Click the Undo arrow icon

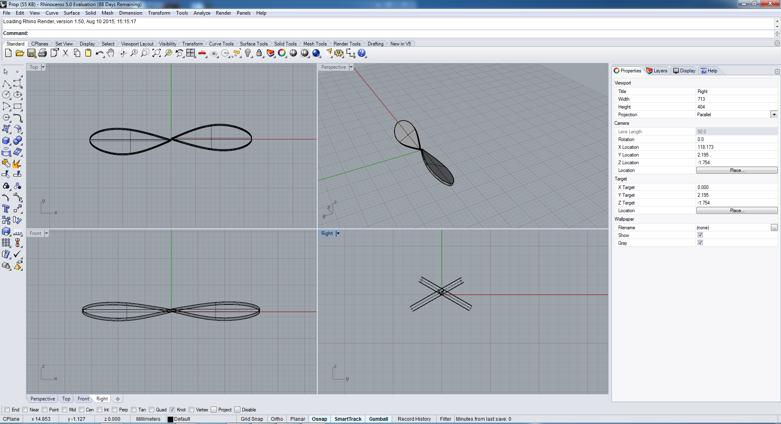pyautogui.click(x=100, y=53)
